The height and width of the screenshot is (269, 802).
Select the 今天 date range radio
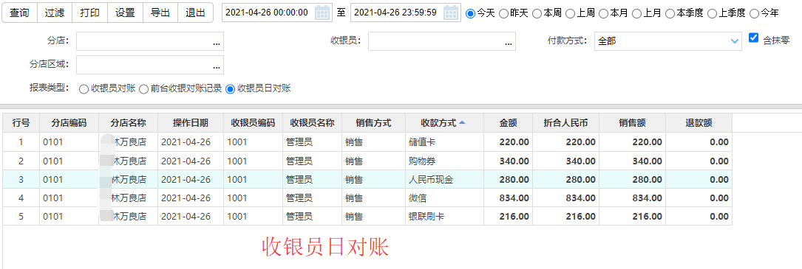coord(471,13)
